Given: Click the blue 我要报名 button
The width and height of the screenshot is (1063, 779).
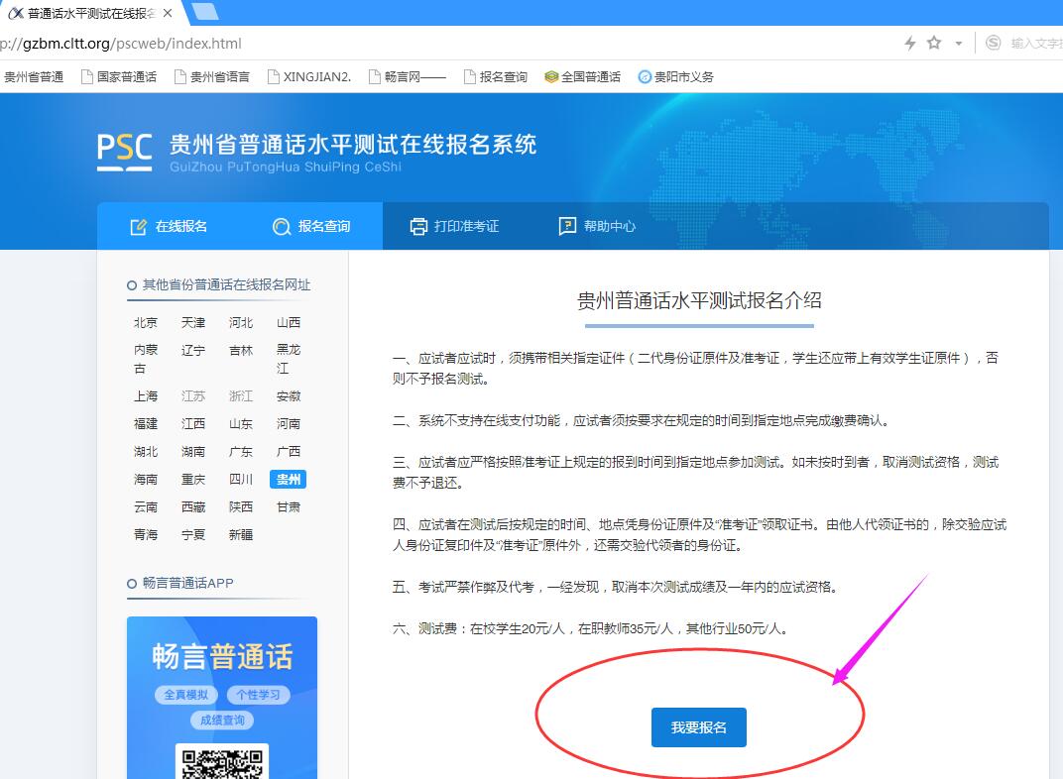Looking at the screenshot, I should pyautogui.click(x=698, y=727).
